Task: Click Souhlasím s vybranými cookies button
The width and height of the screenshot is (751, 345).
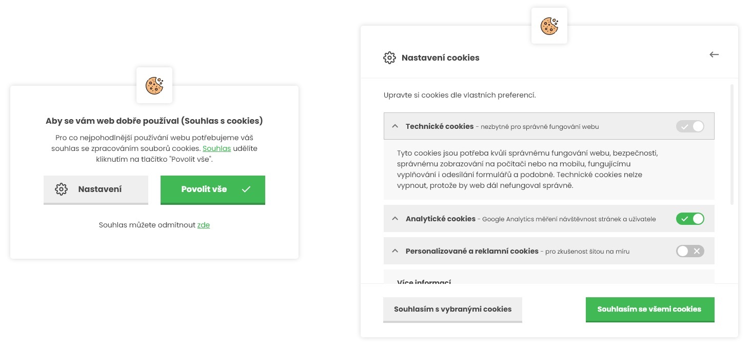Action: click(x=452, y=310)
